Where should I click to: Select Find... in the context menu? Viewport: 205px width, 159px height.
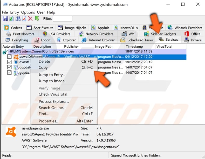[64, 114]
